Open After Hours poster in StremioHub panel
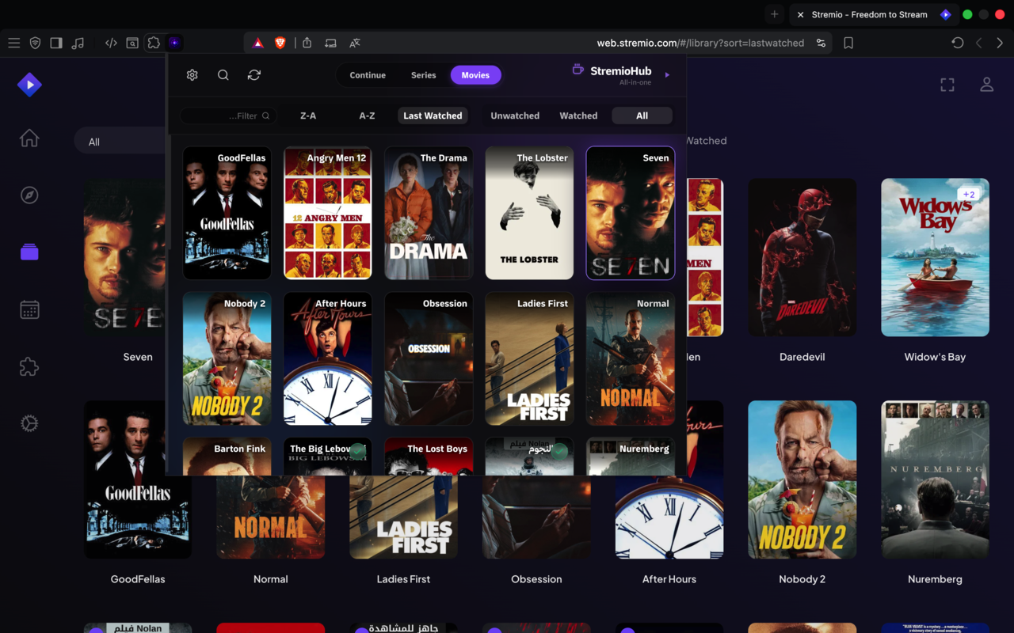Viewport: 1014px width, 633px height. (328, 358)
